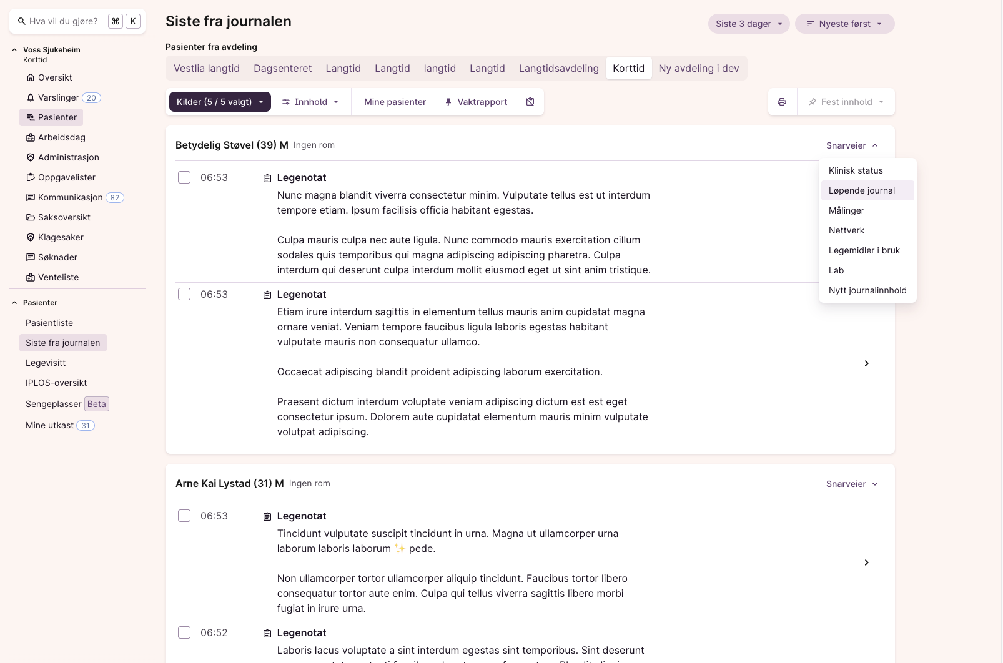Viewport: 1003px width, 663px height.
Task: Open Varslinger via the bell icon
Action: (31, 97)
